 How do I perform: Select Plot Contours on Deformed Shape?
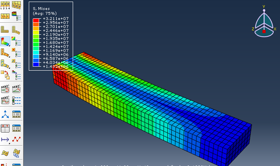[x=5, y=41]
